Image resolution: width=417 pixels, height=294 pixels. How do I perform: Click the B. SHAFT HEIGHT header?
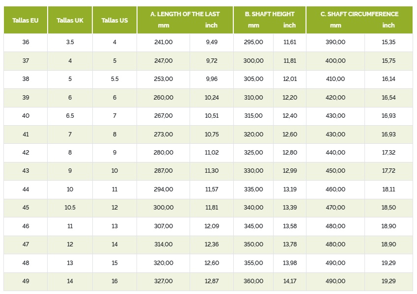click(x=270, y=14)
